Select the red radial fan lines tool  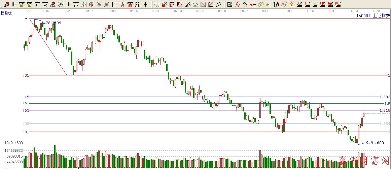pos(165,4)
